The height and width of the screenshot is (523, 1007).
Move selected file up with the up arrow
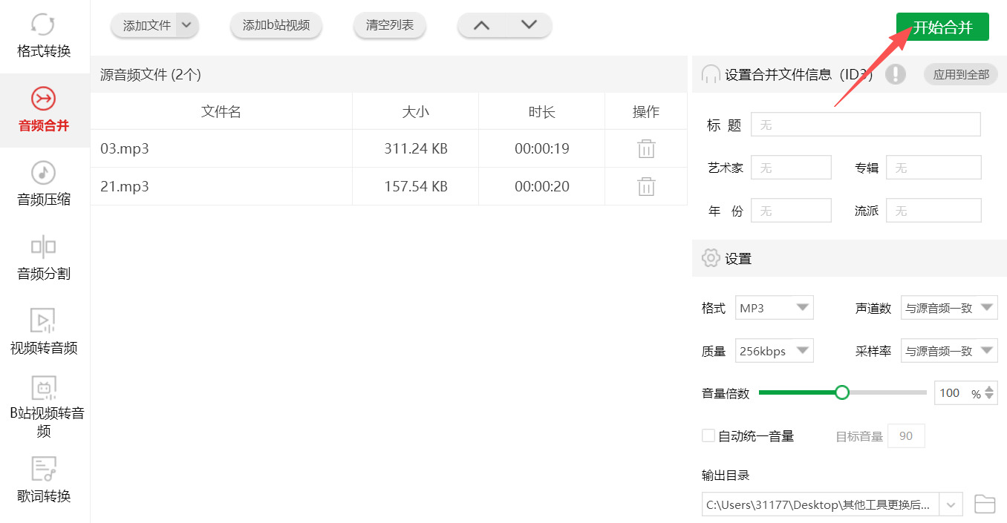tap(481, 24)
